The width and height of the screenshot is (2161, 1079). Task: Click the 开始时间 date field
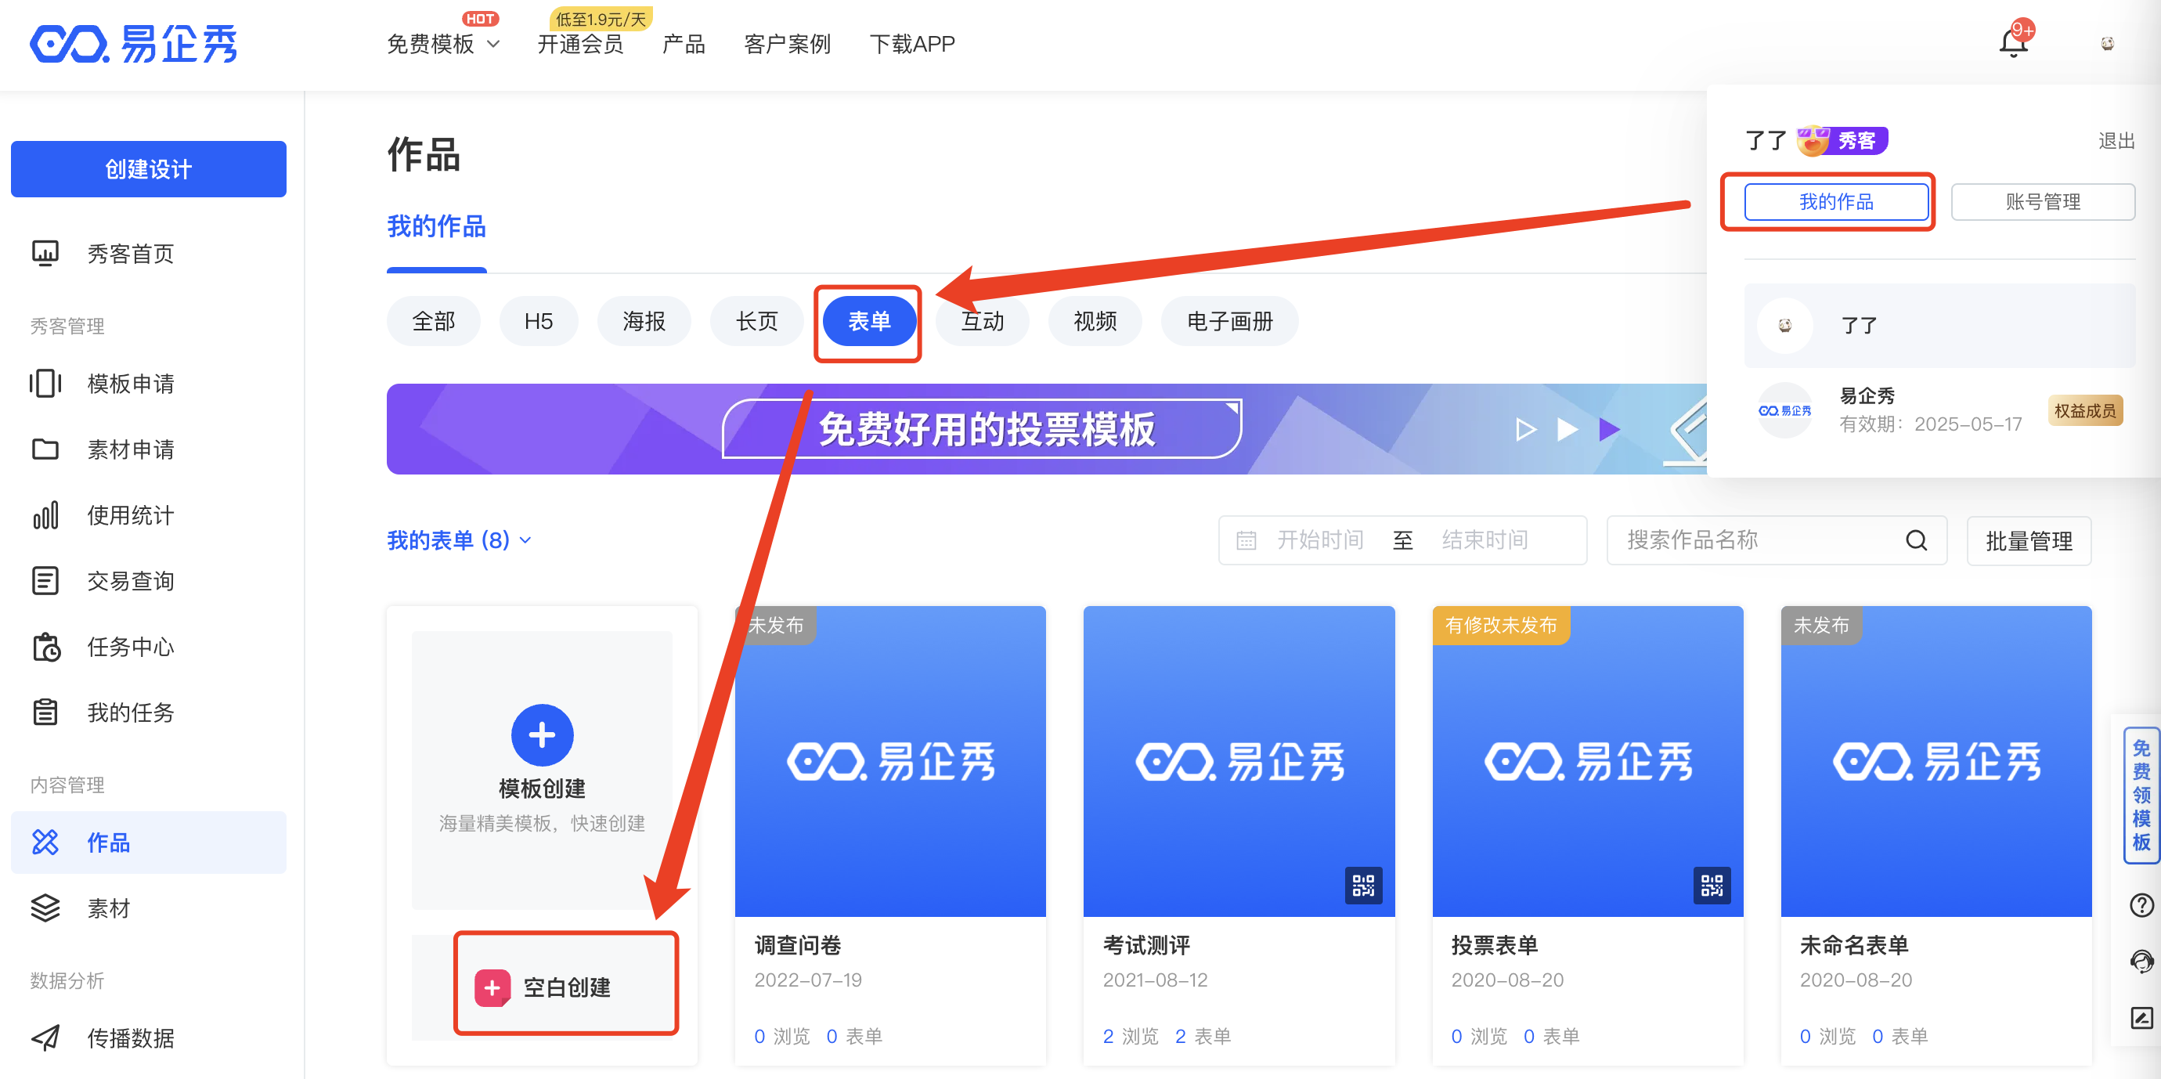click(x=1319, y=540)
